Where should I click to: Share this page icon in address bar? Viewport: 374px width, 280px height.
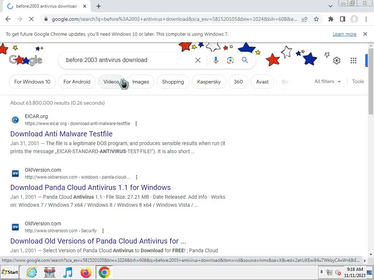(x=305, y=19)
